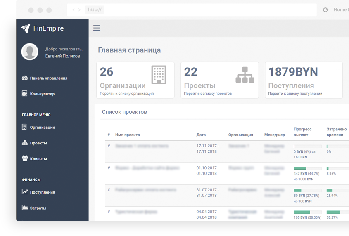349x236 pixels.
Task: Click the date cell 04.04.2017 - 04.04.2018
Action: coord(207,215)
